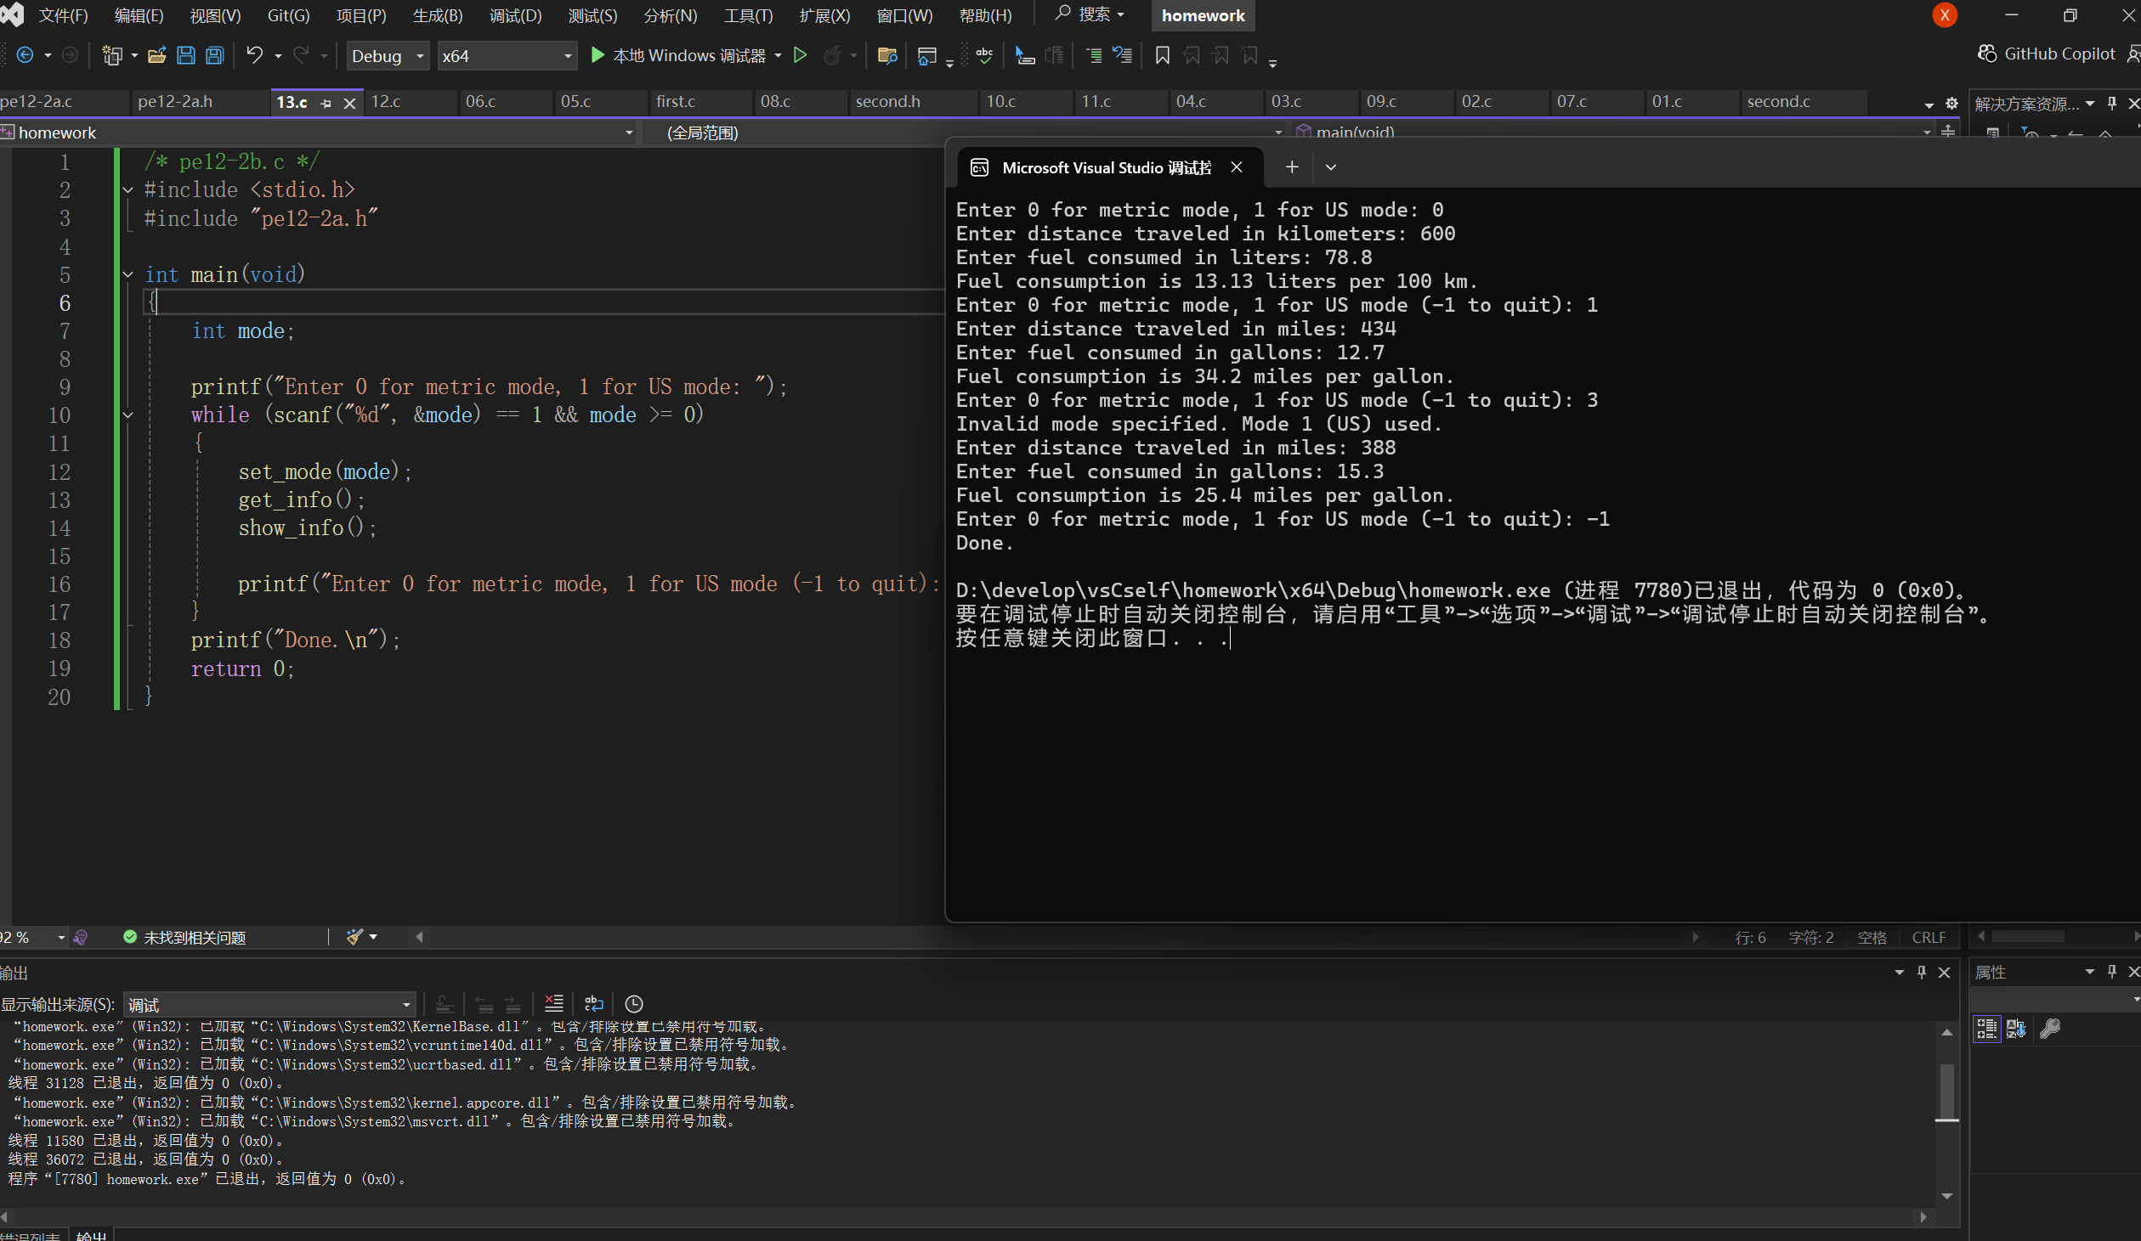Screen dimensions: 2141x1241
Task: Clear all output with red X icon
Action: pos(553,1004)
